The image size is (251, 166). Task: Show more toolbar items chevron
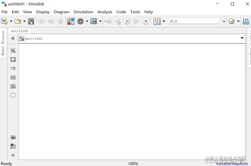point(224,21)
